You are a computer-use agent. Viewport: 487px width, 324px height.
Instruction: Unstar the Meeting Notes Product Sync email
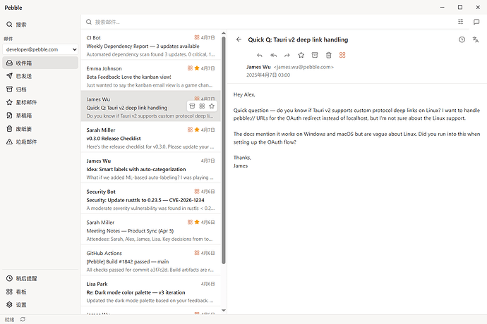197,222
